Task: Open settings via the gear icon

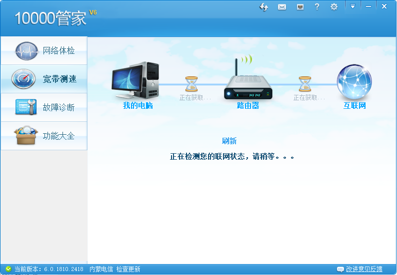Action: point(334,7)
